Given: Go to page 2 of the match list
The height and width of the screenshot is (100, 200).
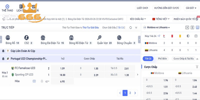Looking at the screenshot, I should point(130,93).
